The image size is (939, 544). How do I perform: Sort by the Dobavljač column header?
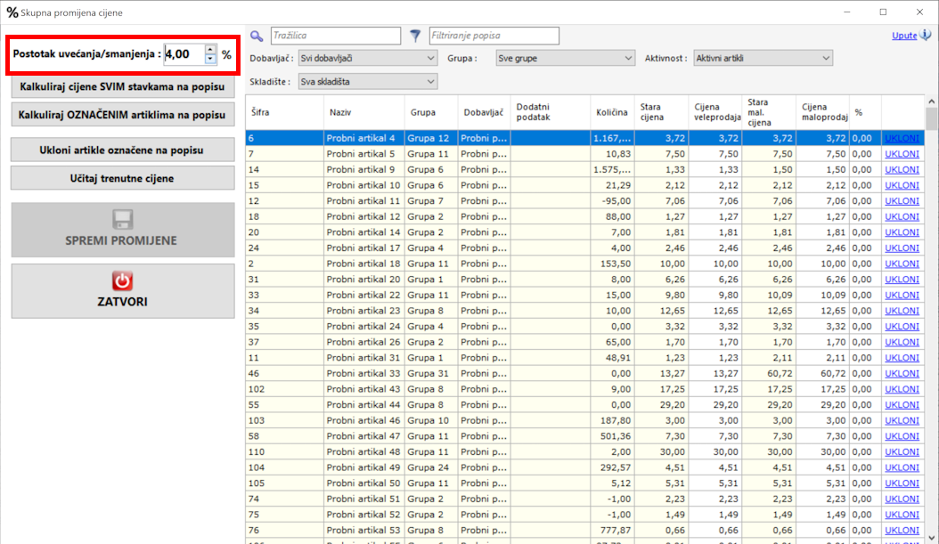pyautogui.click(x=484, y=112)
